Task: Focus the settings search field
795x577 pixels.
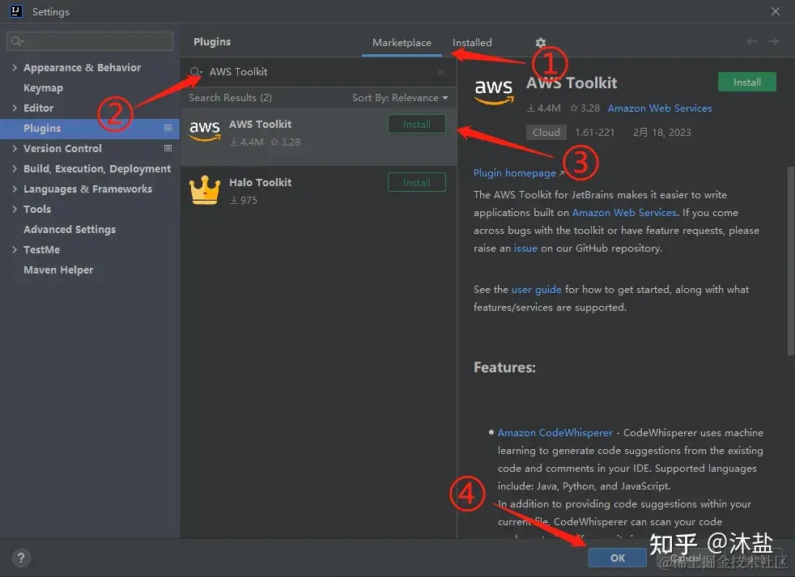Action: [x=90, y=41]
